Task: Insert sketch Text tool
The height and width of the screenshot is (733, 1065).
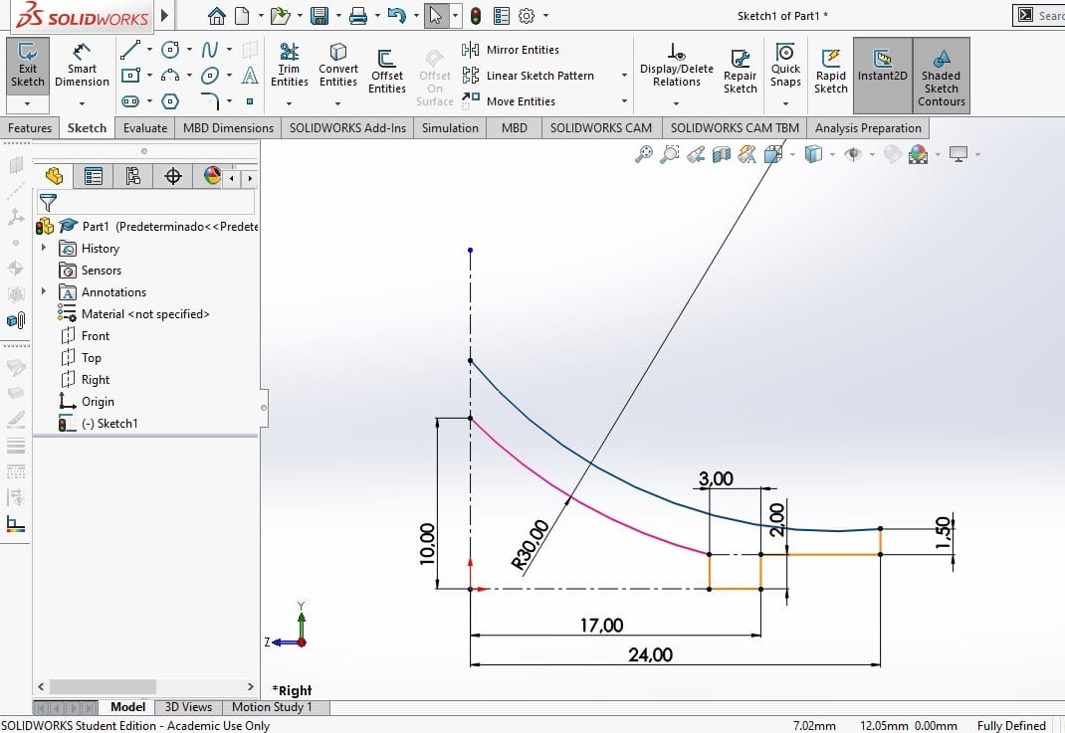Action: point(250,76)
